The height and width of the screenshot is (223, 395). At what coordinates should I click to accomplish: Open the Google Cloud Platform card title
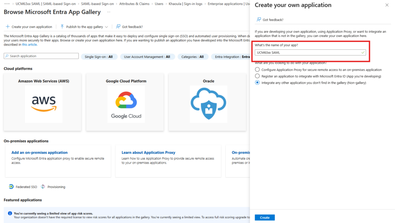[126, 81]
